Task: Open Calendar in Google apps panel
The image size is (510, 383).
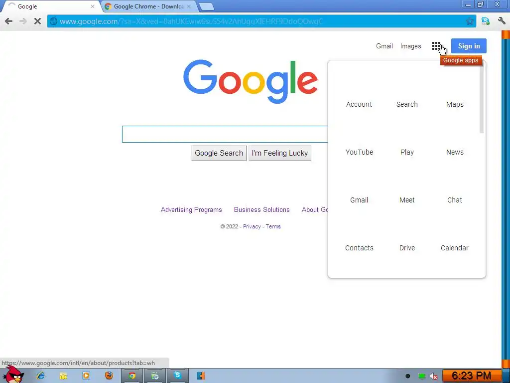Action: pyautogui.click(x=454, y=248)
